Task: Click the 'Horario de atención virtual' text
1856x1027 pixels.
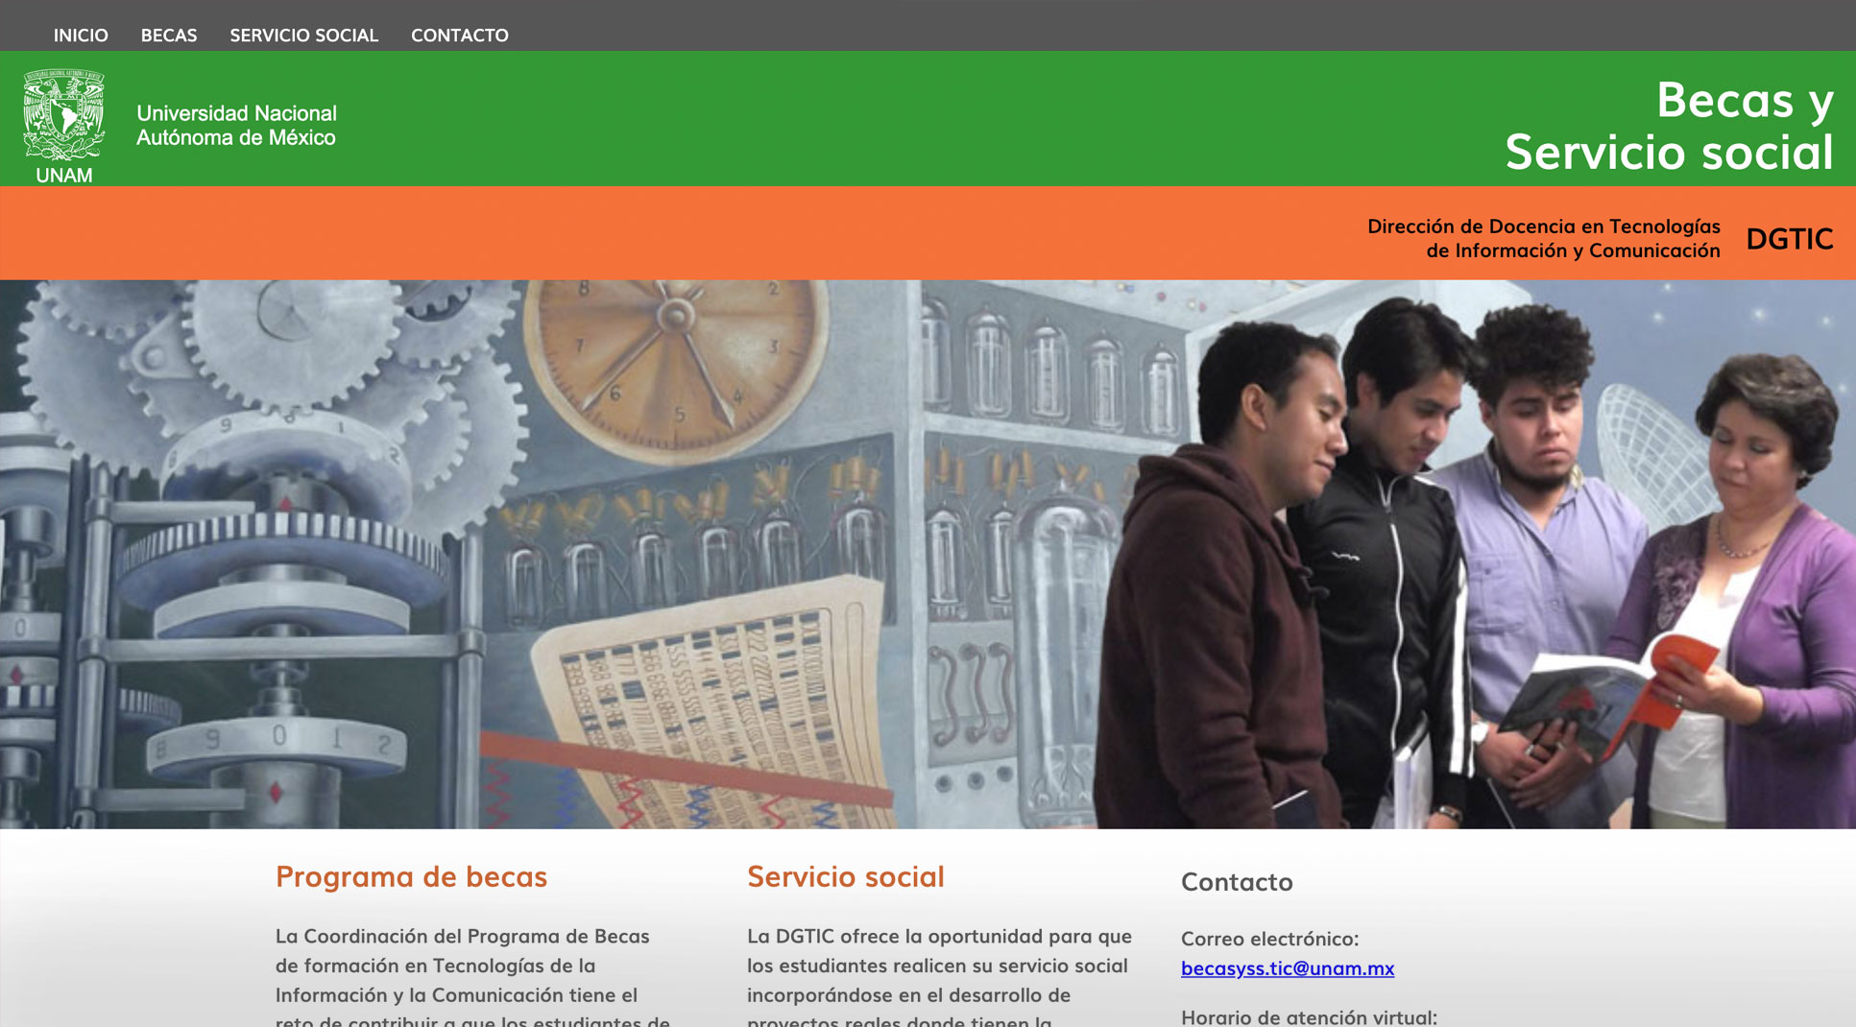Action: click(1309, 1016)
